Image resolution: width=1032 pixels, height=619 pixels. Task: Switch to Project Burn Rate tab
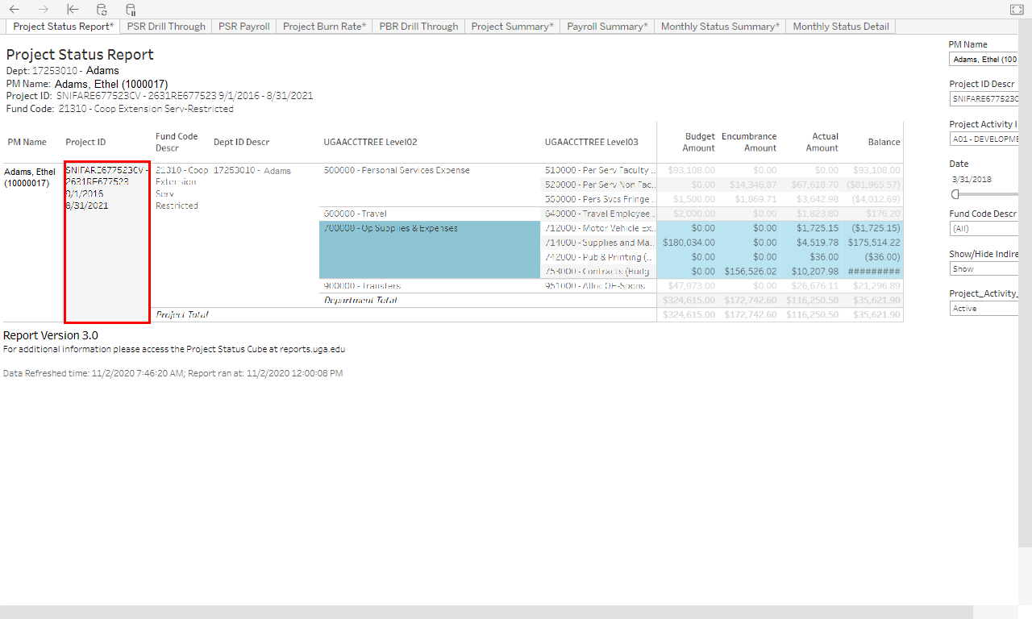point(324,27)
